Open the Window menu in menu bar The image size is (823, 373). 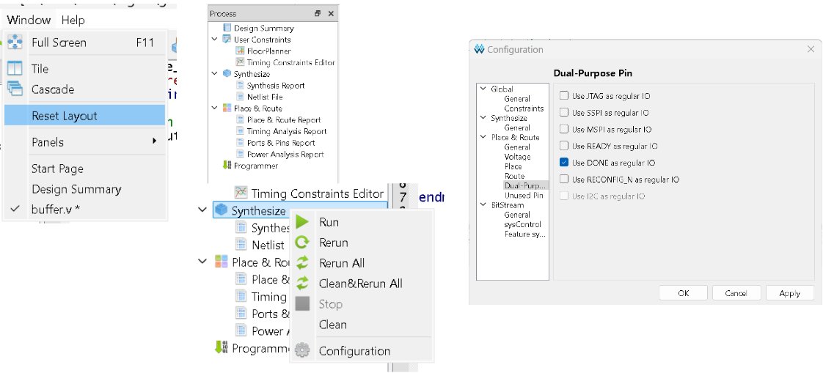pos(29,20)
